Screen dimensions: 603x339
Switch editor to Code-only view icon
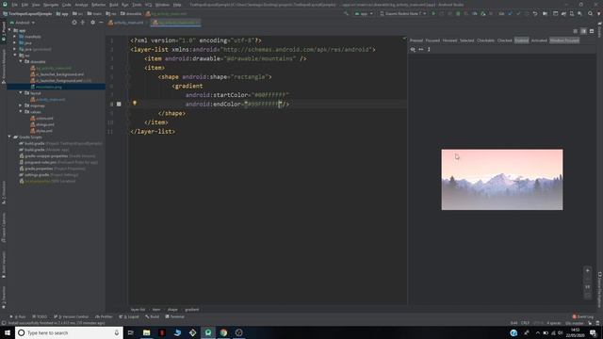coord(576,31)
